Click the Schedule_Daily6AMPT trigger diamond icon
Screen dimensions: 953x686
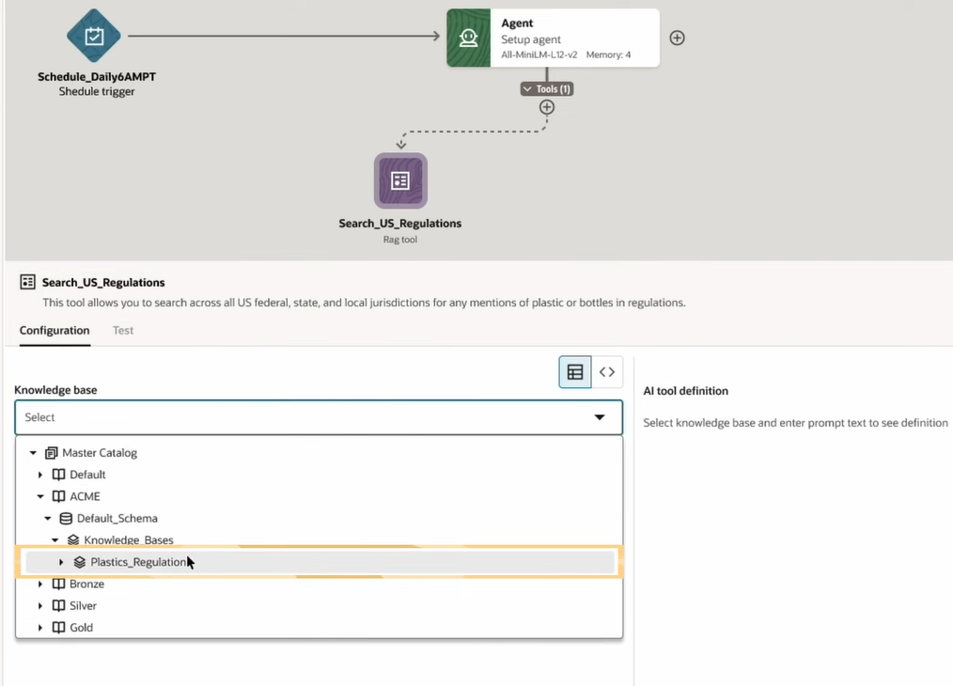(94, 37)
